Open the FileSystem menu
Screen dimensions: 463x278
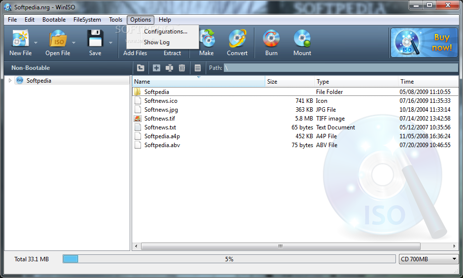[87, 20]
